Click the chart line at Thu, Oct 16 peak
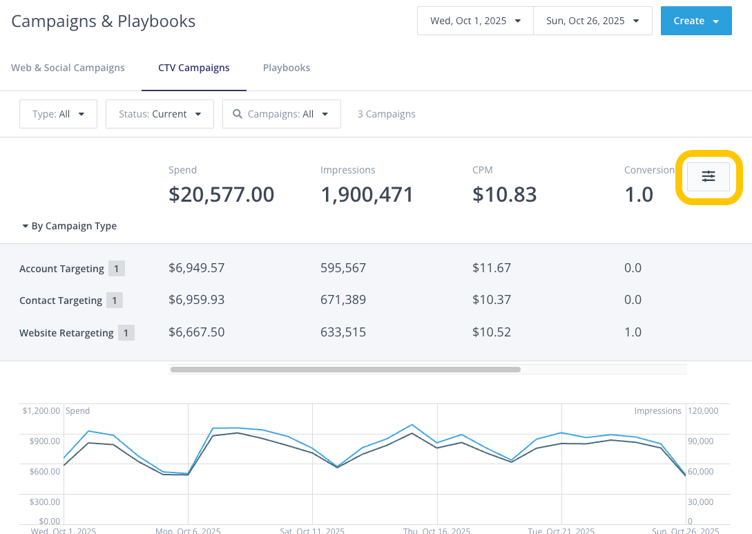Viewport: 752px width, 534px height. (412, 425)
